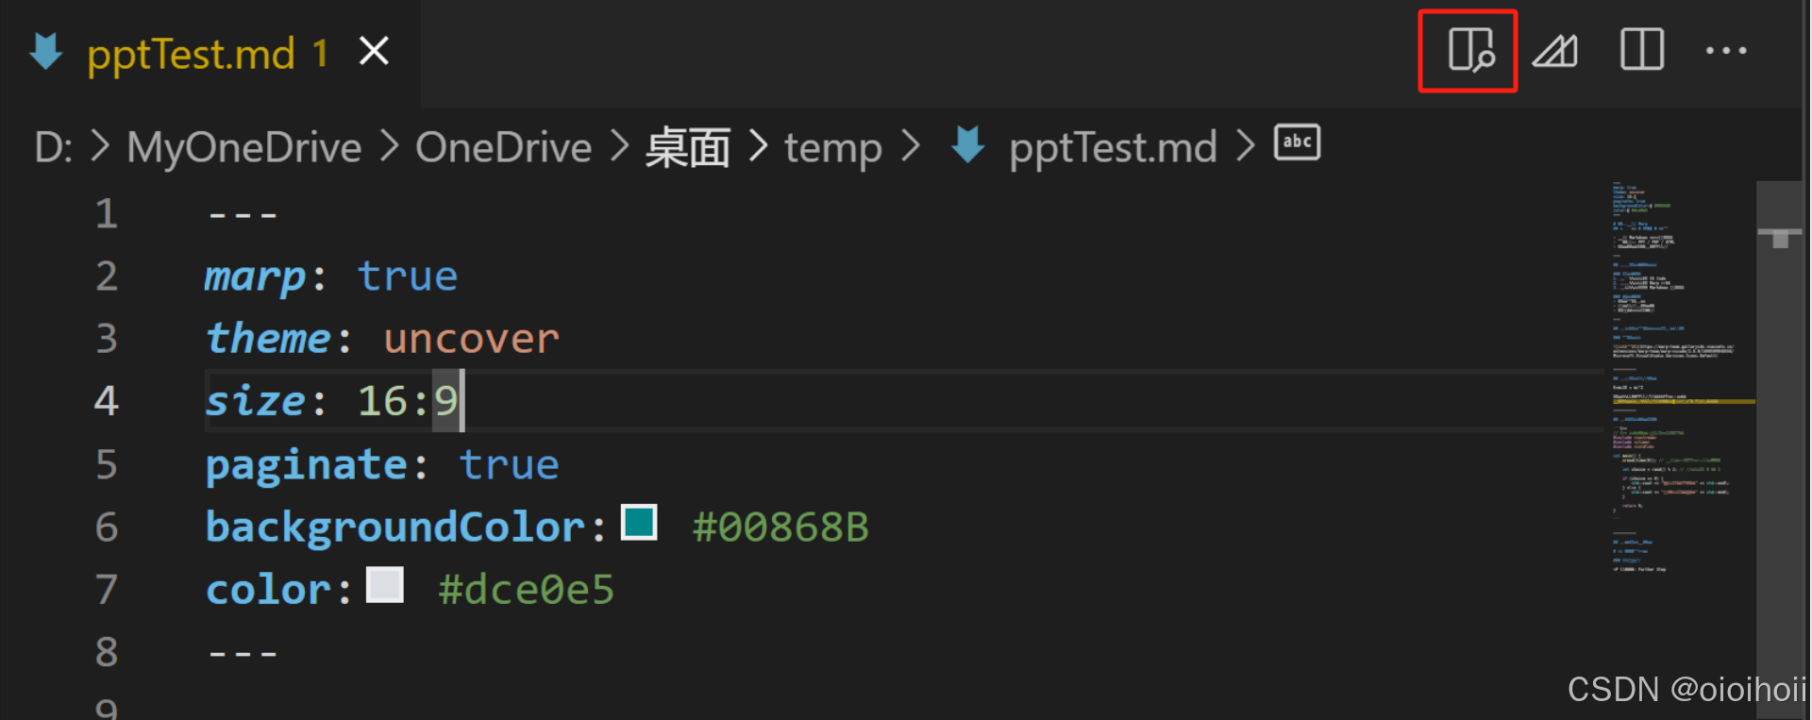Open the MyOneDrive breadcrumb dropdown
This screenshot has height=720, width=1812.
243,147
